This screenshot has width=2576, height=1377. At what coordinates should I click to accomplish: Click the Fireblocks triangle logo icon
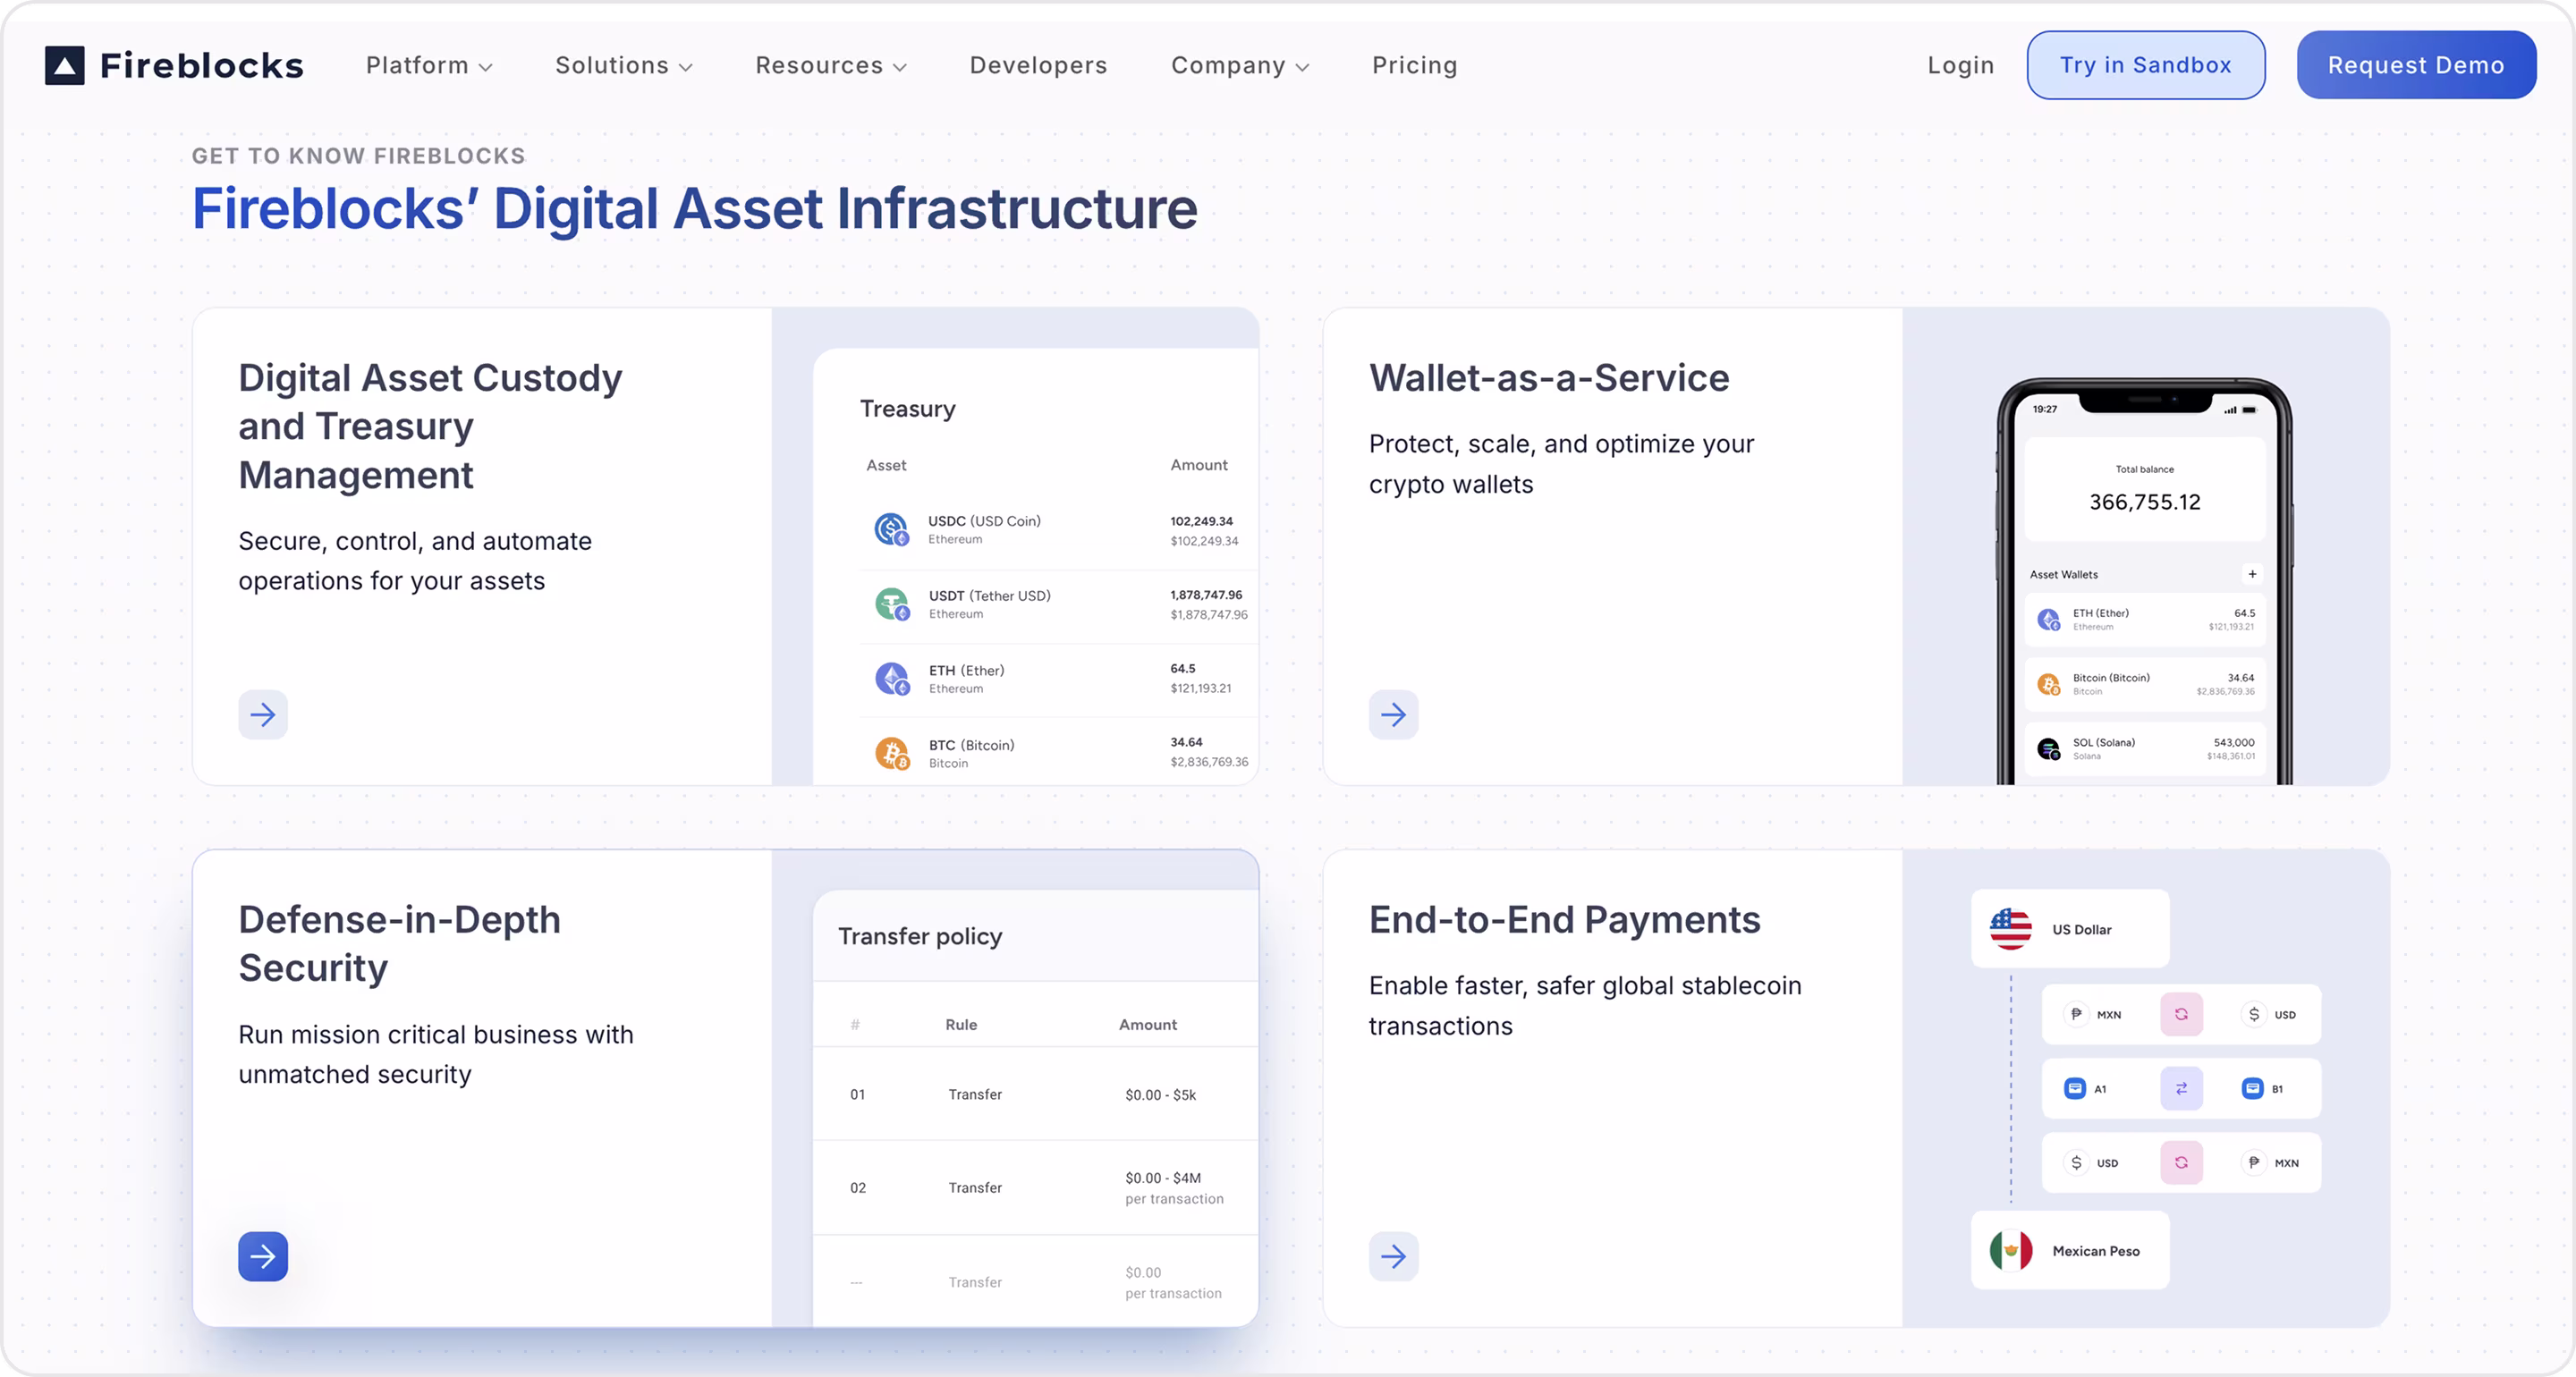coord(64,65)
